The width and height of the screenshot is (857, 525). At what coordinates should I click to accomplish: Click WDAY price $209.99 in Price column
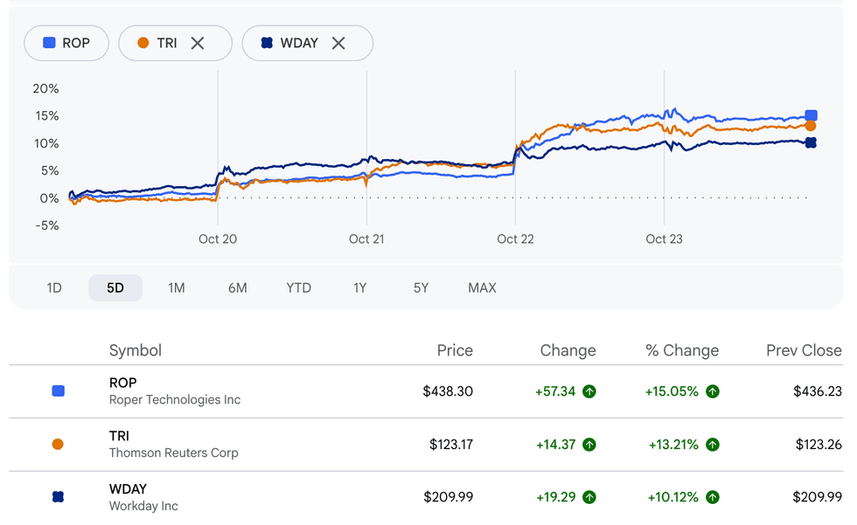tap(448, 497)
